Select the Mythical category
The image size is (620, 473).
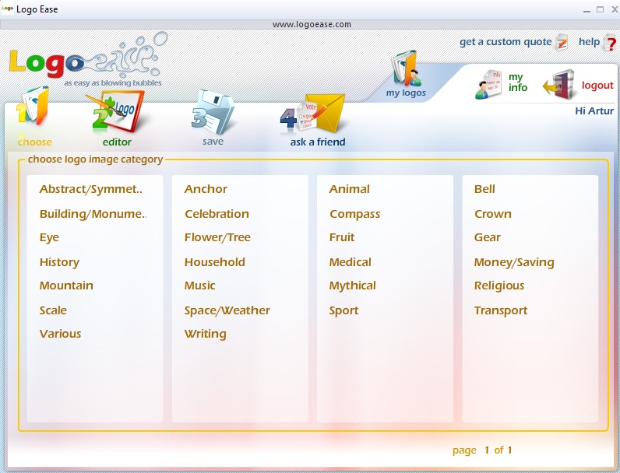pos(352,286)
